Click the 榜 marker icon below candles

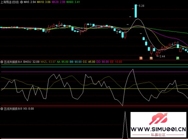[x=151, y=58]
